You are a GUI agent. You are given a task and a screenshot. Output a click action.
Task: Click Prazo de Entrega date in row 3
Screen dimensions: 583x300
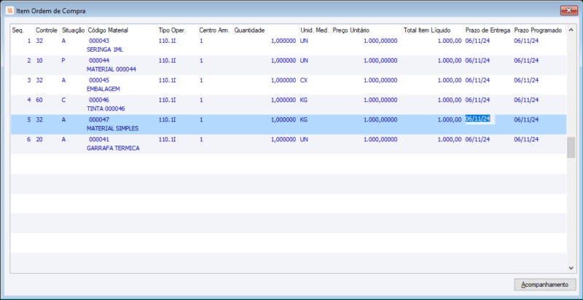pyautogui.click(x=477, y=80)
